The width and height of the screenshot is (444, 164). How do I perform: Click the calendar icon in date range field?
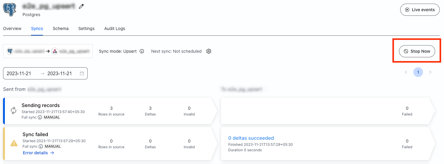click(x=82, y=73)
